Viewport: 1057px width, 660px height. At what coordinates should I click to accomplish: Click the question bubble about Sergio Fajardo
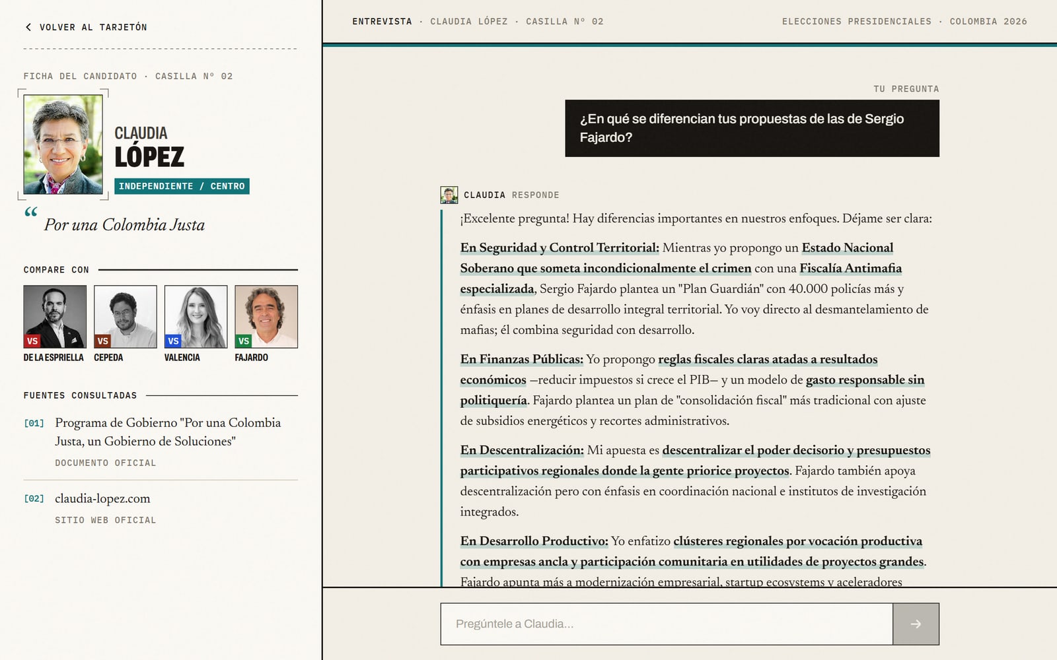tap(752, 128)
